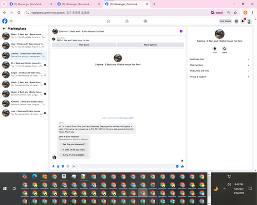Bookmark this page with the star icon
Viewport: 257px width, 205px height.
(235, 13)
